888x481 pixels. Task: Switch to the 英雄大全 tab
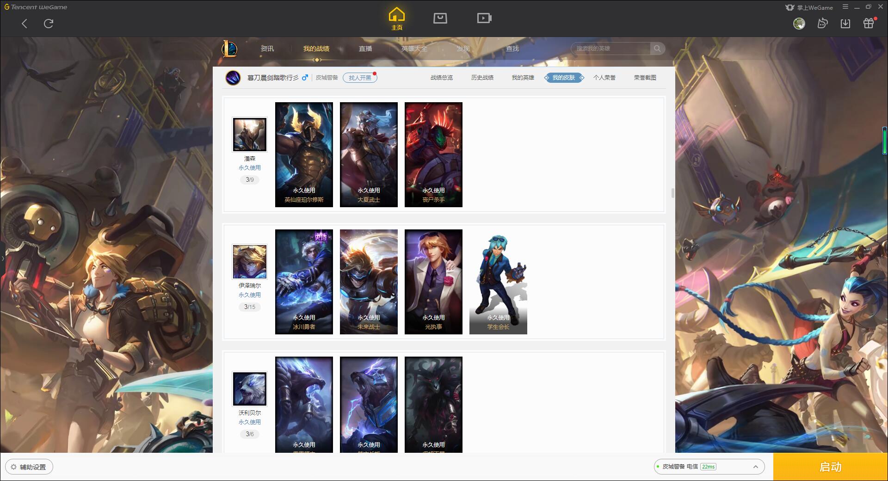[414, 49]
